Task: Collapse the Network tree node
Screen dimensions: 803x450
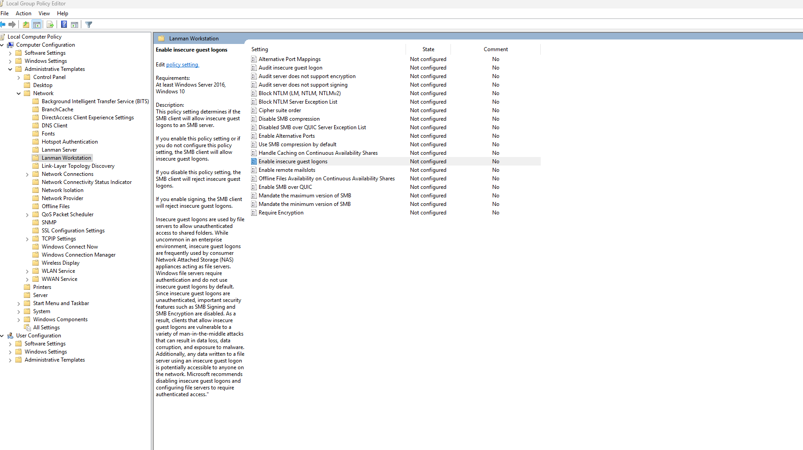Action: click(x=19, y=93)
